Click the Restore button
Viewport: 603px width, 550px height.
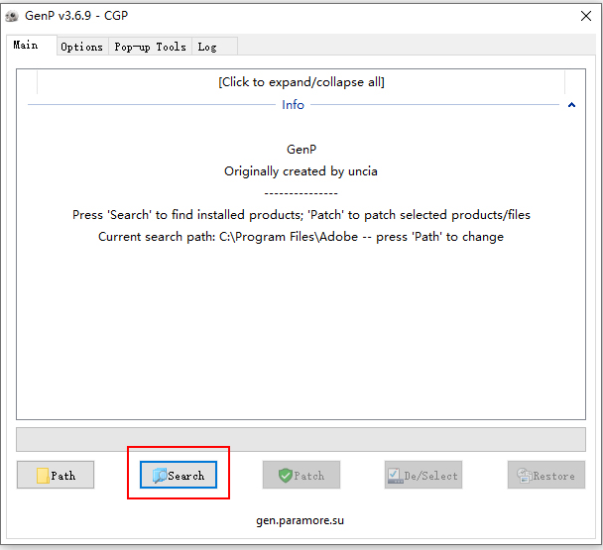546,475
